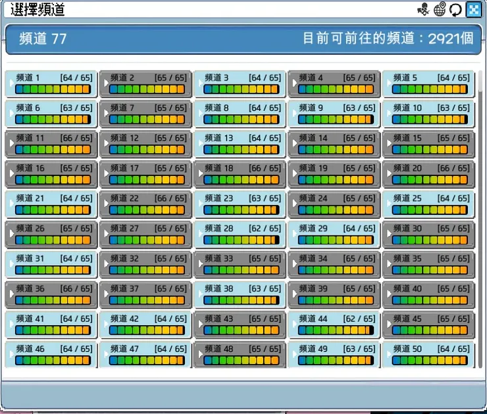Choose 頻道 46

click(x=51, y=355)
